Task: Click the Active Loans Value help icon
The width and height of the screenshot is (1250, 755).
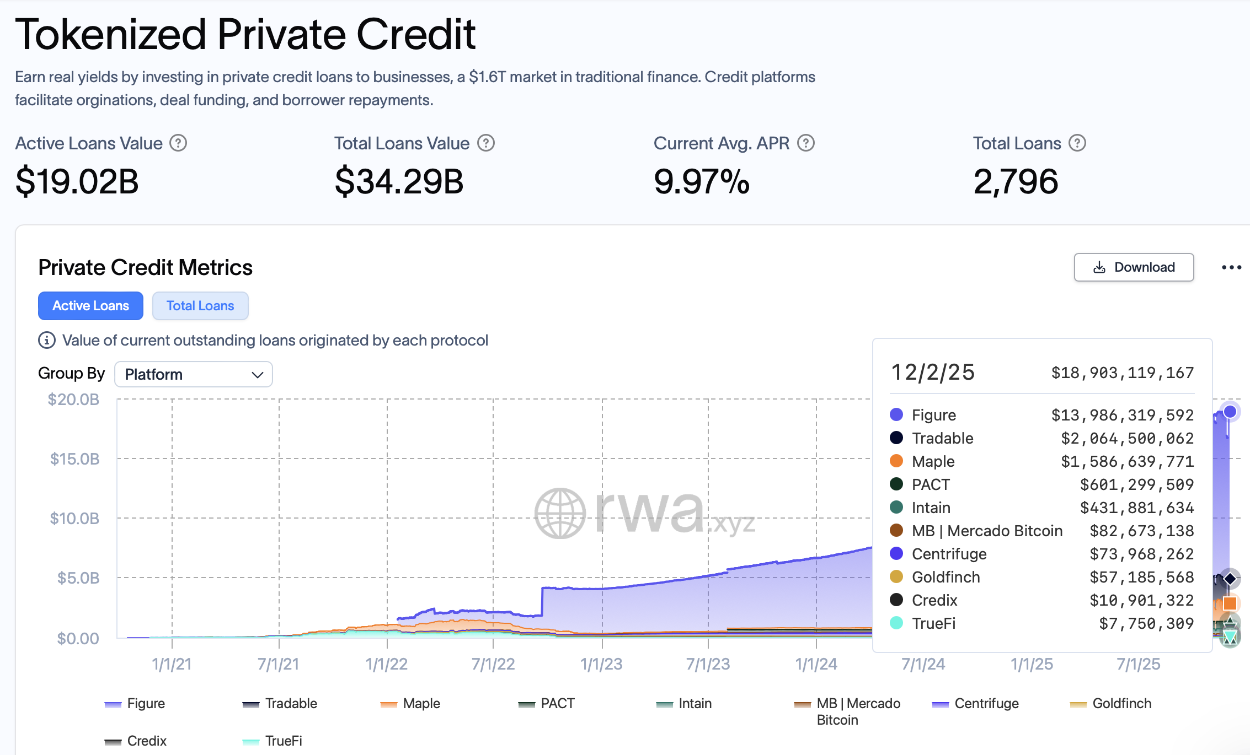Action: coord(178,143)
